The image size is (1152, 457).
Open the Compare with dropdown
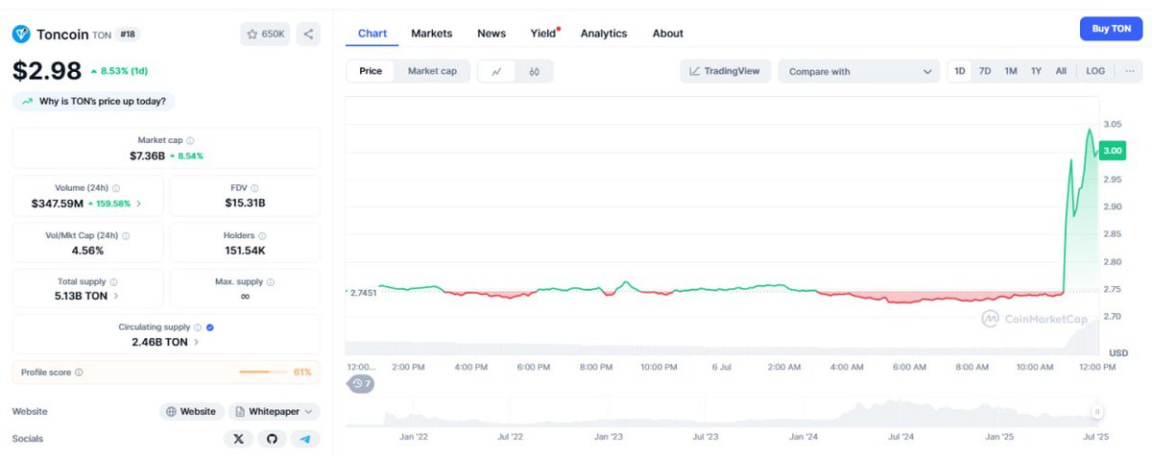point(858,71)
